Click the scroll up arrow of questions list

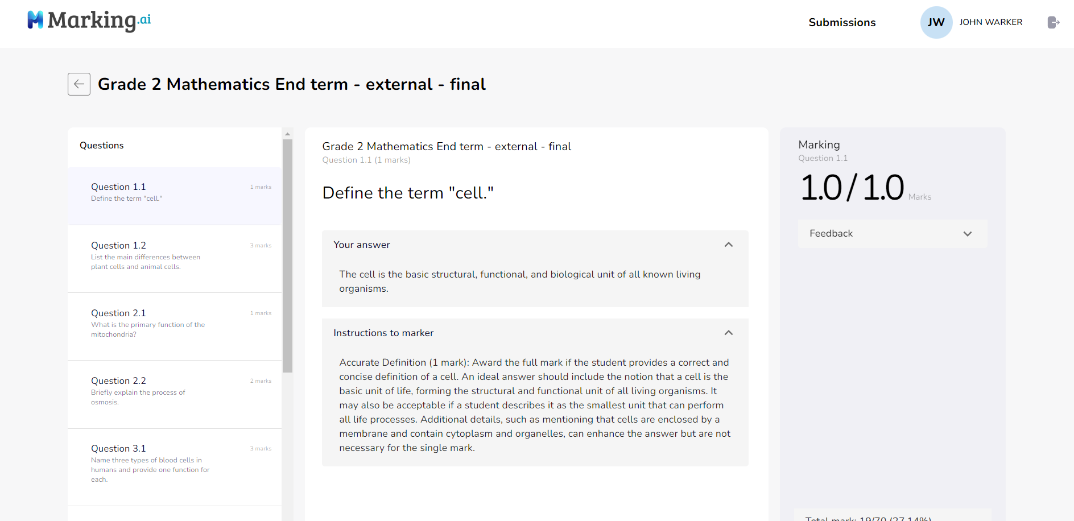pos(288,134)
